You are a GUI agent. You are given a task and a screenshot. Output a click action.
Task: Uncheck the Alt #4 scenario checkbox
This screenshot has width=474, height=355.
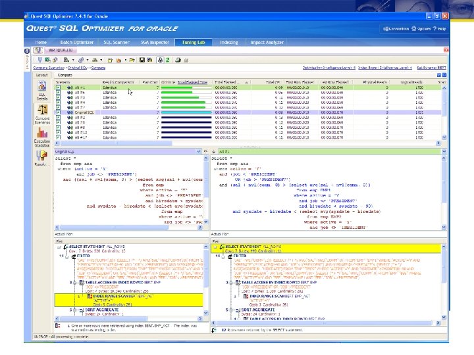pos(58,103)
